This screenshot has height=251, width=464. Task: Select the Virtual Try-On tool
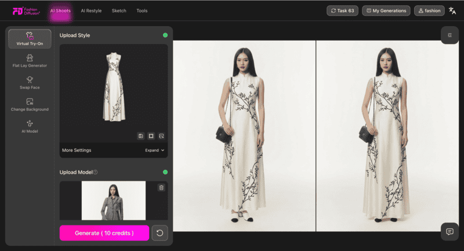pyautogui.click(x=30, y=39)
